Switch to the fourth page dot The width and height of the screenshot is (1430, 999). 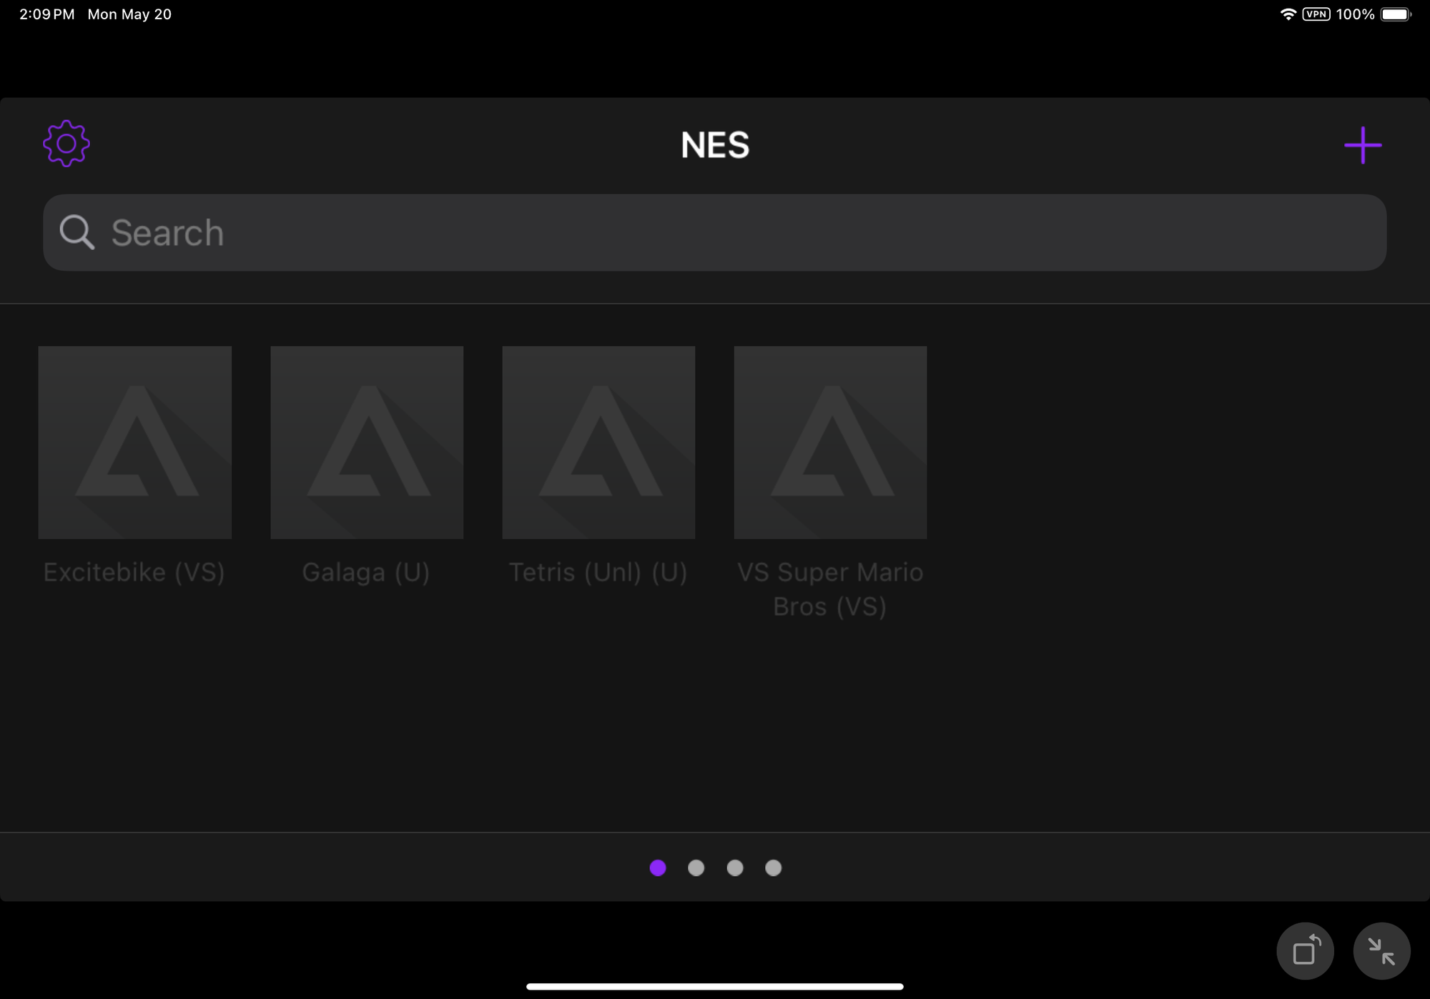point(773,867)
